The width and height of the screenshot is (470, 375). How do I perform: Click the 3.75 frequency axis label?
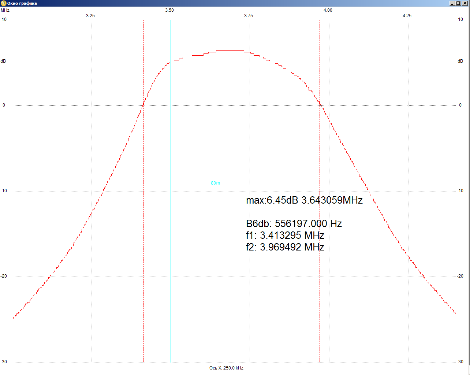(x=248, y=16)
